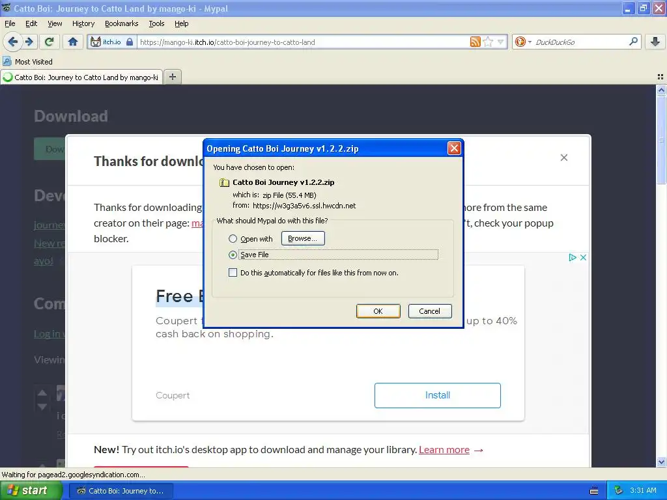
Task: Open the Tools menu
Action: point(156,23)
